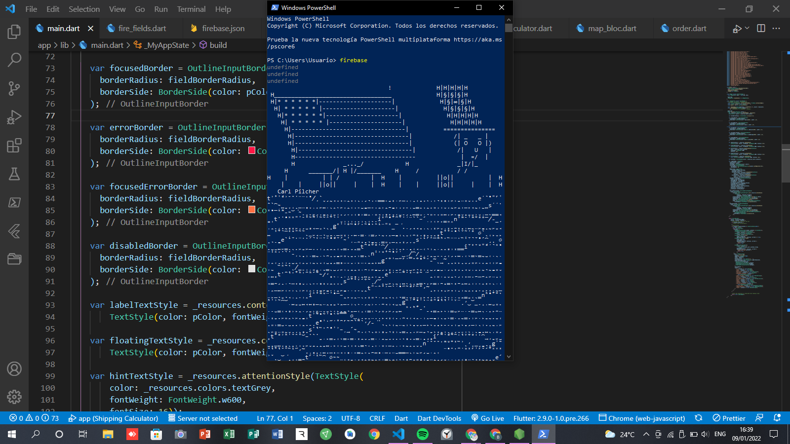Screen dimensions: 790x444
Task: Open the View menu
Action: pos(117,9)
